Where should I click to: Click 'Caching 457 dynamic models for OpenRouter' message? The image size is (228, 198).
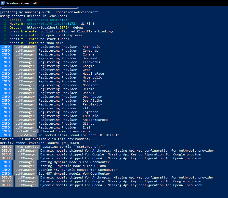(x=78, y=170)
